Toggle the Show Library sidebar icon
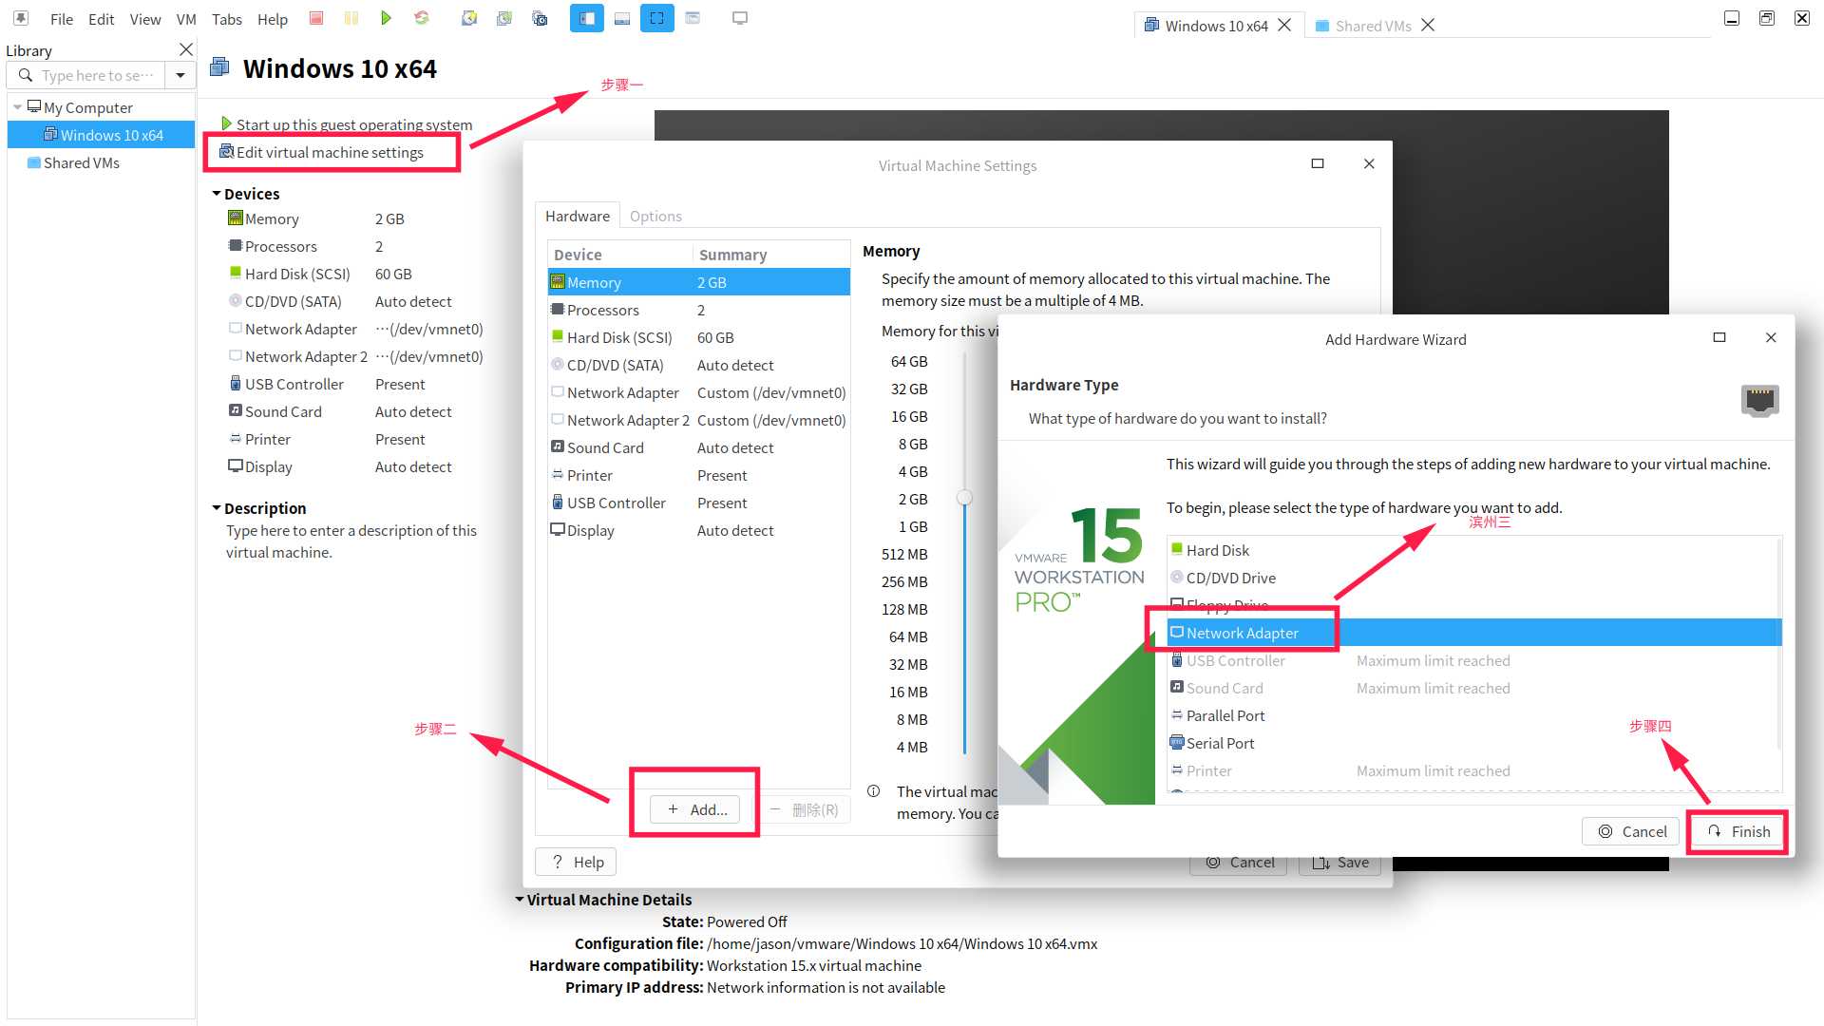Viewport: 1824px width, 1026px height. [x=587, y=18]
